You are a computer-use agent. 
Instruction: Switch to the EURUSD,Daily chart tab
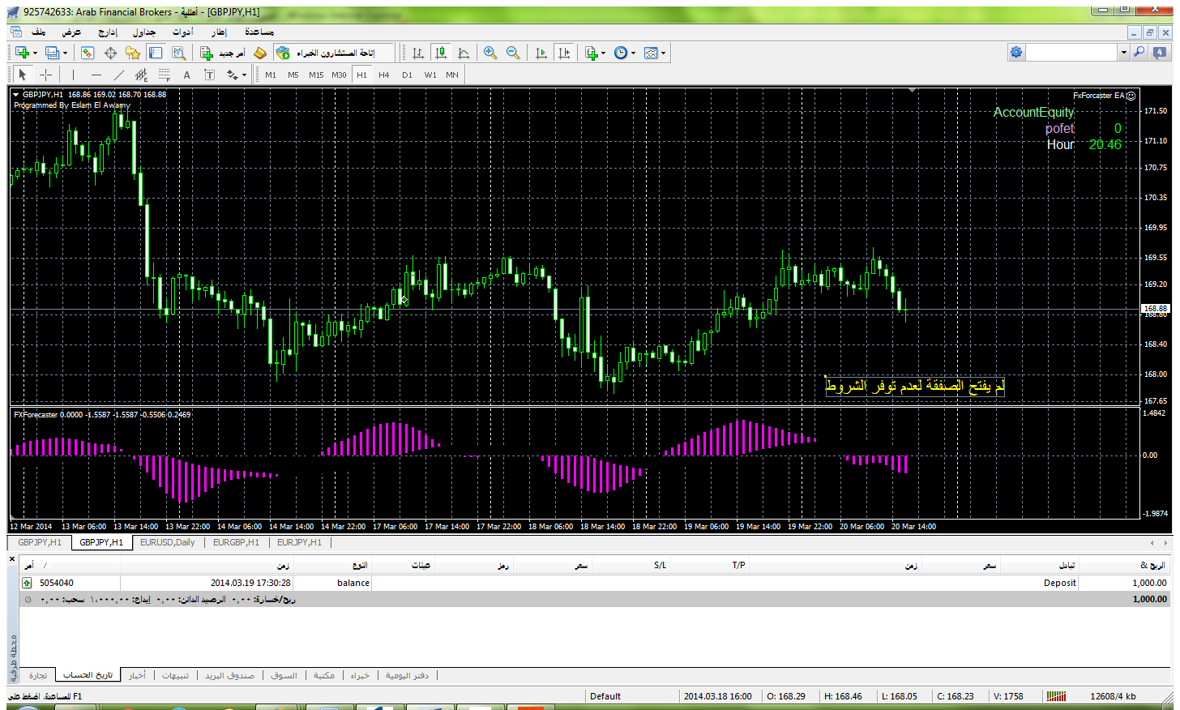167,543
